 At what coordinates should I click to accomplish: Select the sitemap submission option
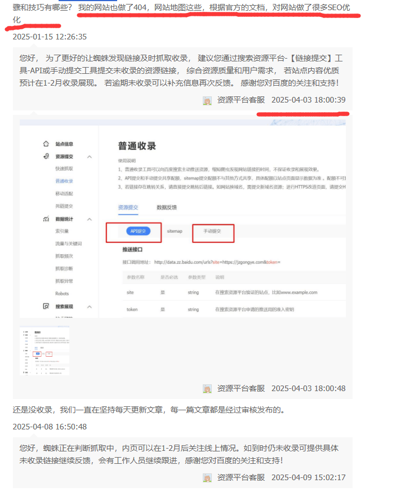coord(175,231)
